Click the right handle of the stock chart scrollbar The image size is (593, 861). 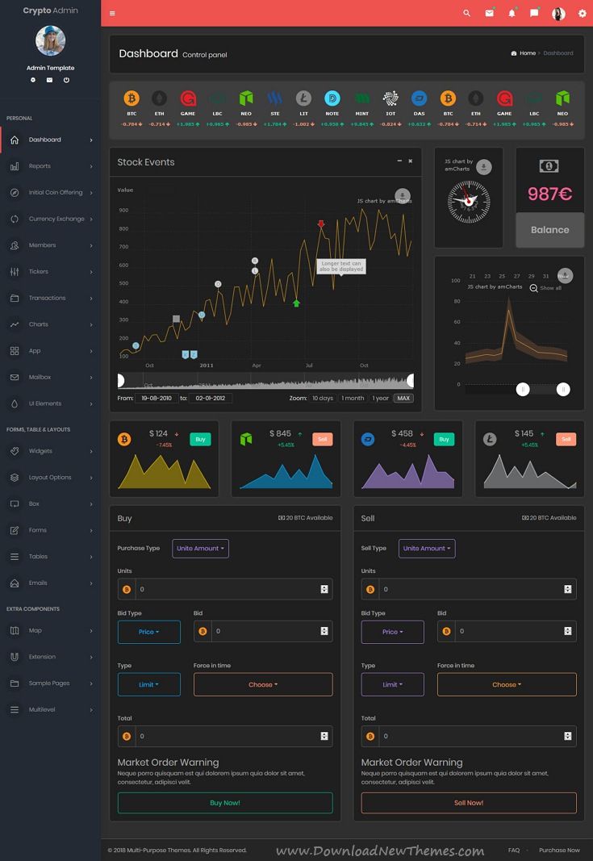tap(410, 380)
